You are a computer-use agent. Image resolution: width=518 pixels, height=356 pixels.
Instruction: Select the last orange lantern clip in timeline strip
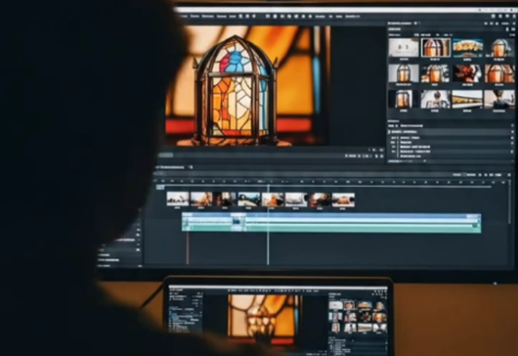344,200
